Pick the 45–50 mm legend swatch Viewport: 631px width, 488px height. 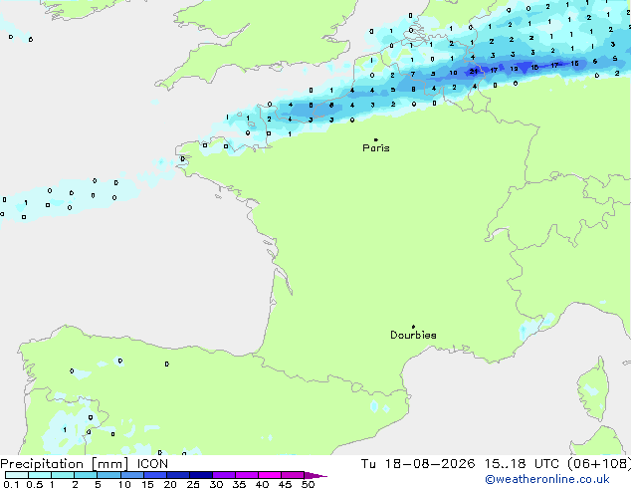[293, 475]
